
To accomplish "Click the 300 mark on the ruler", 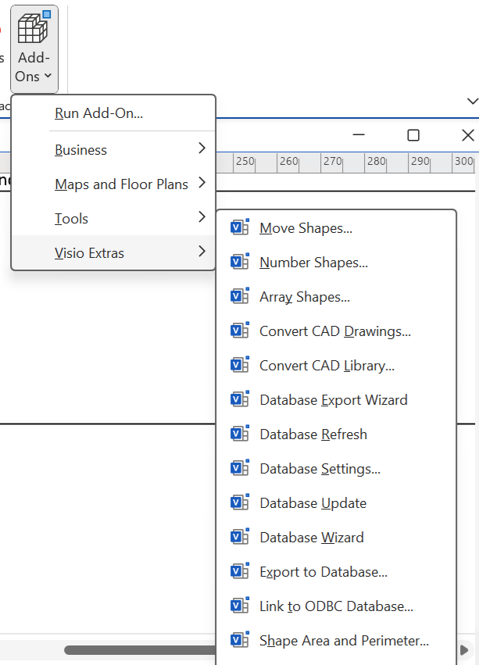I will click(463, 161).
